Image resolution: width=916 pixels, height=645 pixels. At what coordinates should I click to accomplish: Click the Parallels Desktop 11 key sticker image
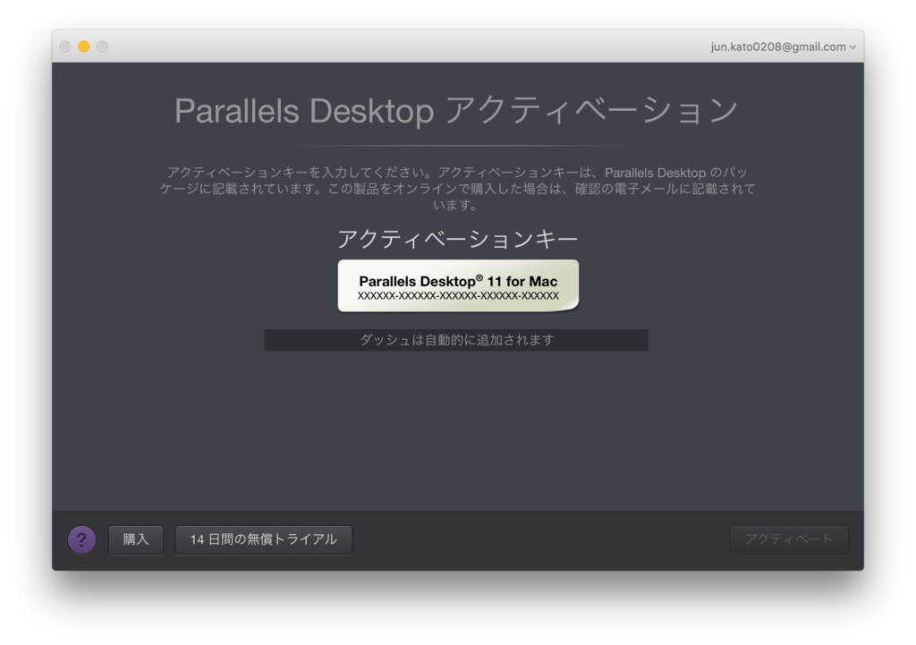click(458, 284)
